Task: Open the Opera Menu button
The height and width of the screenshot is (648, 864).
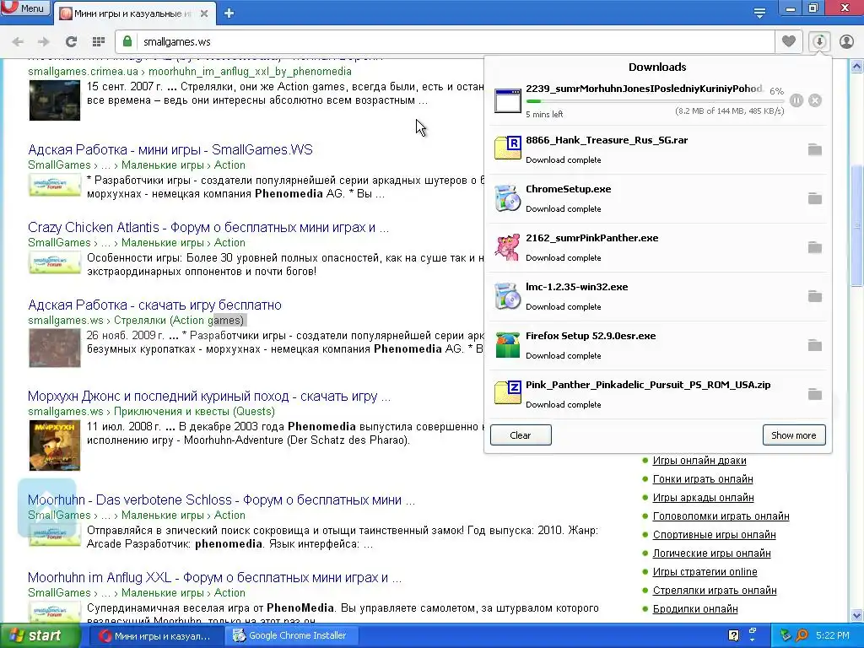Action: [25, 8]
